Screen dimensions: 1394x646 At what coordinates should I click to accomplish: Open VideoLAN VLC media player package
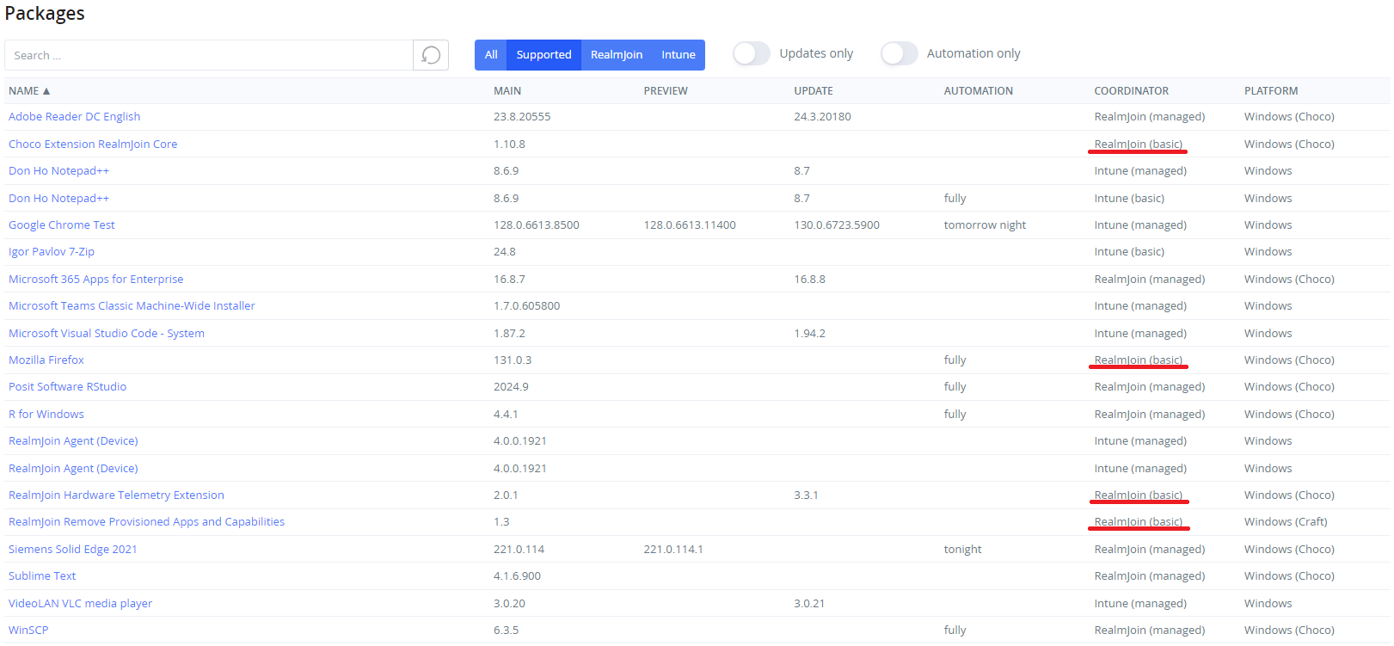pos(80,604)
